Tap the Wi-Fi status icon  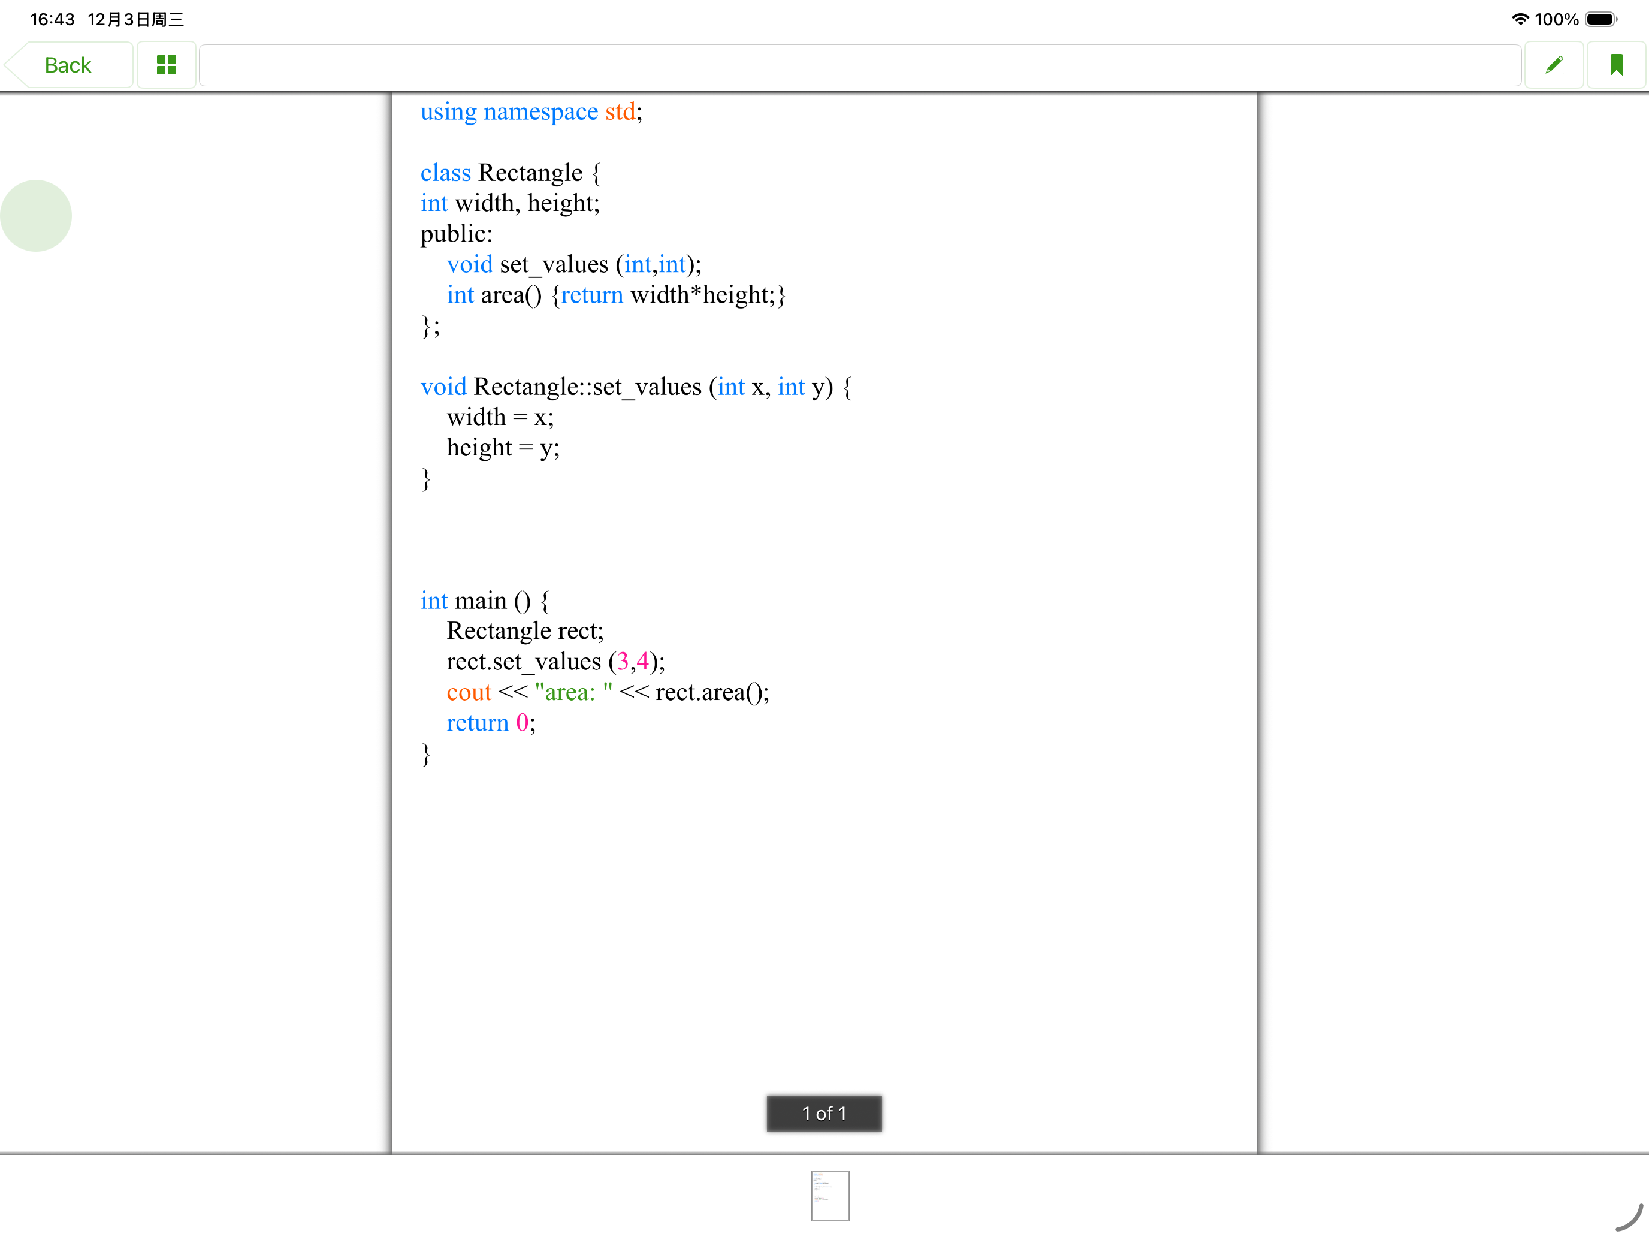1520,19
